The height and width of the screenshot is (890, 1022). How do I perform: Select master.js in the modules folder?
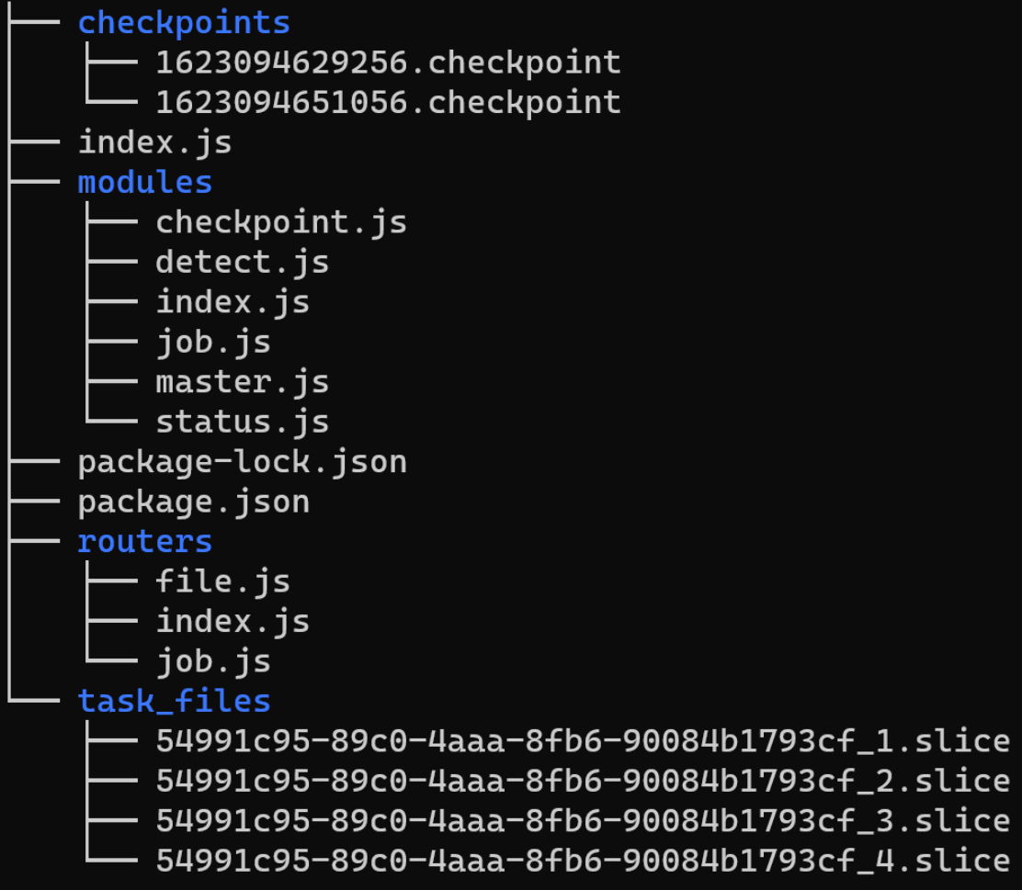click(242, 381)
